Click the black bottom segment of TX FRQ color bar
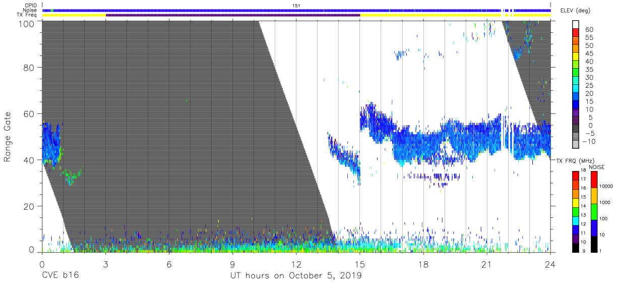This screenshot has width=619, height=286. coord(576,247)
